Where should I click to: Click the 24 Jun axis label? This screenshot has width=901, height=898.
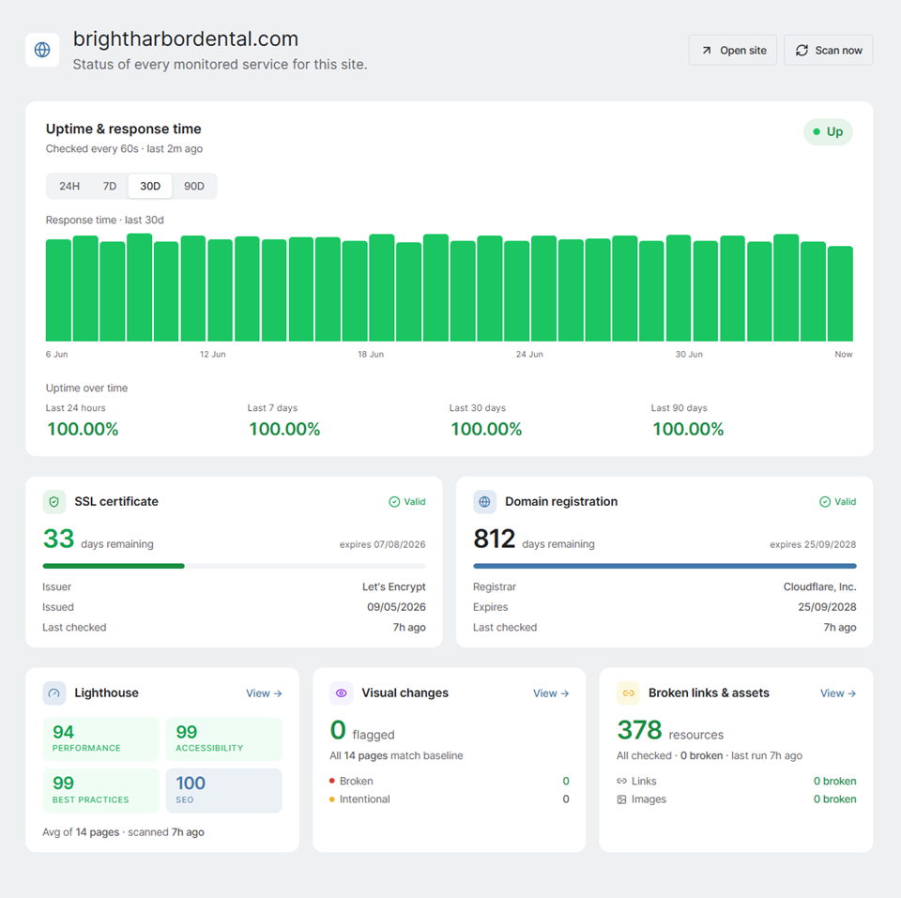point(529,355)
